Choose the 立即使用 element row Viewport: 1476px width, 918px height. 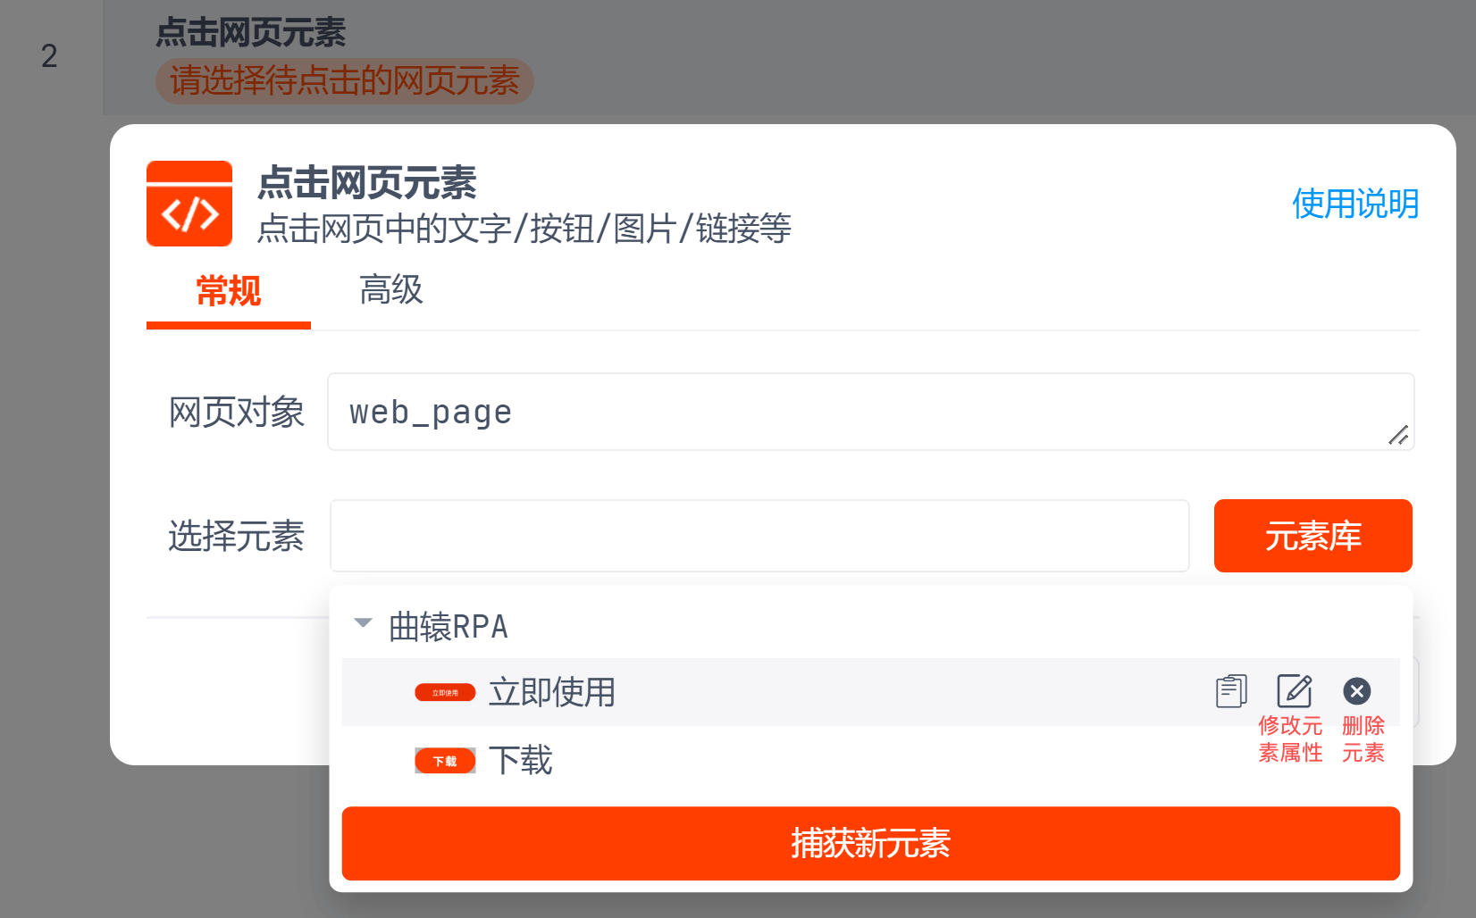point(804,692)
